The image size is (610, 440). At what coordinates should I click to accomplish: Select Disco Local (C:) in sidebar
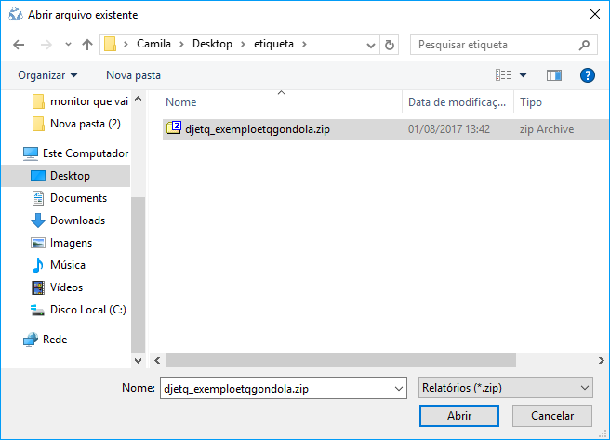pos(87,310)
